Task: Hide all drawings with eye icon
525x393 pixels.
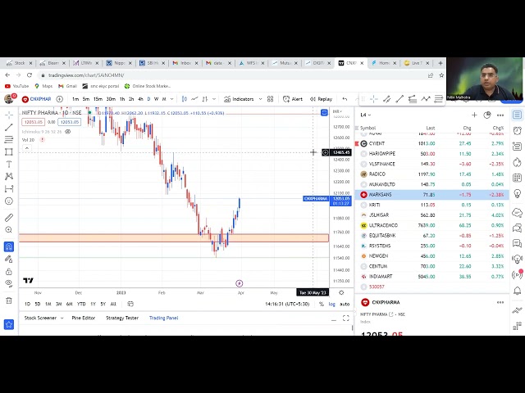Action: [x=9, y=283]
